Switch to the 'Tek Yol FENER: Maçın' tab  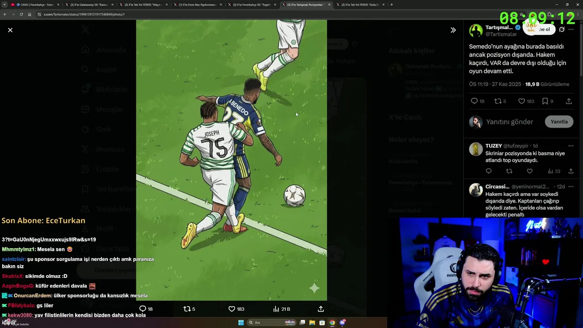143,5
